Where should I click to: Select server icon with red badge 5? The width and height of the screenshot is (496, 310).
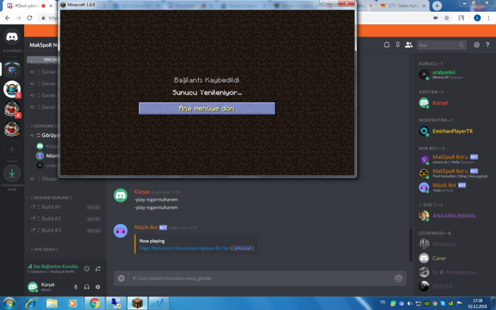click(12, 89)
